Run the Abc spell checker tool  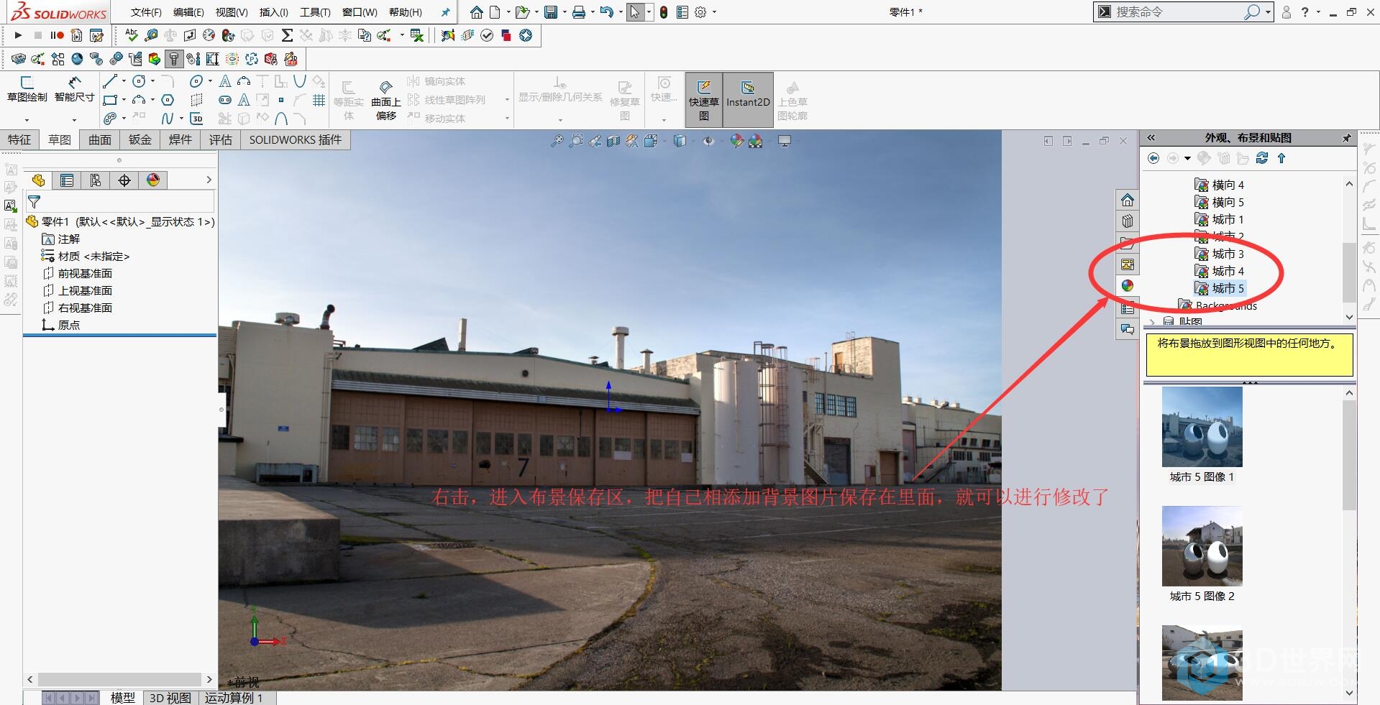[132, 34]
